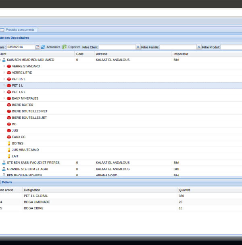The width and height of the screenshot is (242, 245).
Task: Click user icon of GRANDE STE COM ET AGRI
Action: [4, 169]
